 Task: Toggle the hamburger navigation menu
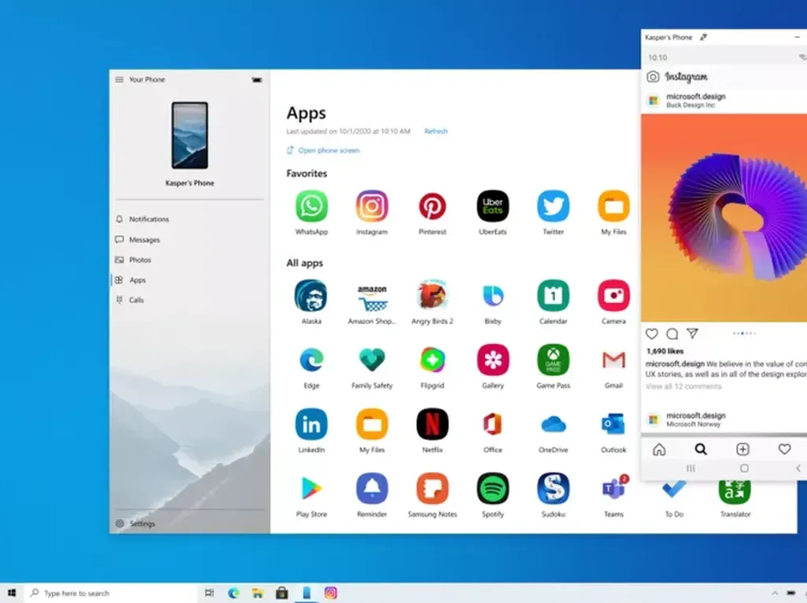120,80
